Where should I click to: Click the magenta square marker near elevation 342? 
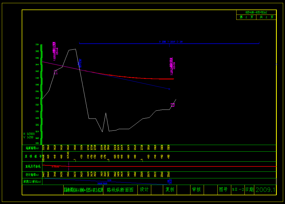point(56,72)
